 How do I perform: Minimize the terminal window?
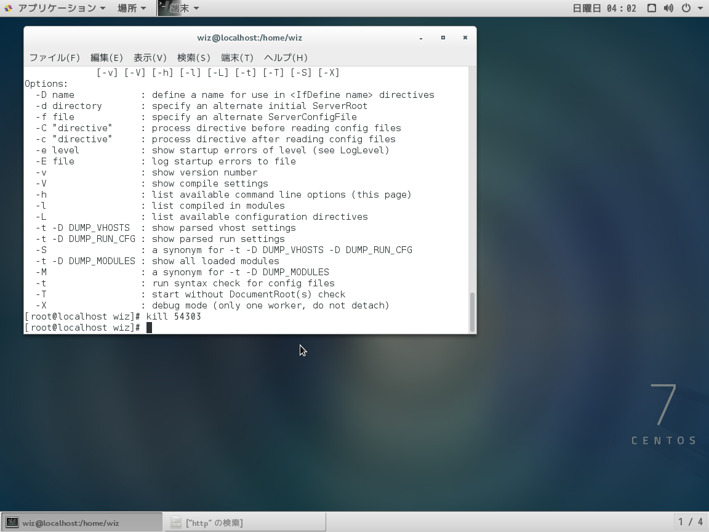[x=421, y=38]
